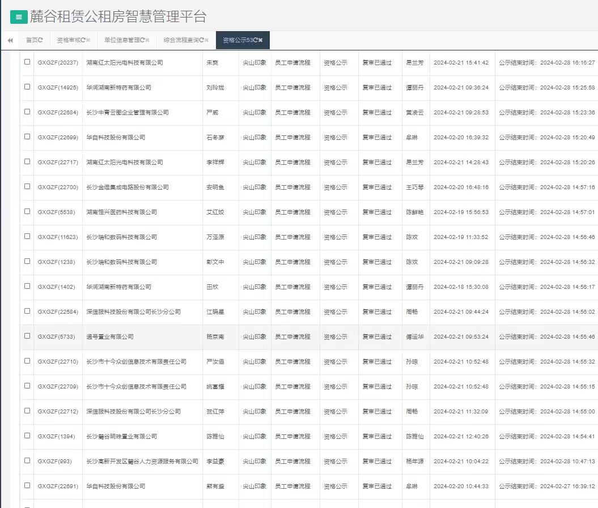Close the active 资格公示53 tab
The height and width of the screenshot is (508, 598).
pos(261,40)
